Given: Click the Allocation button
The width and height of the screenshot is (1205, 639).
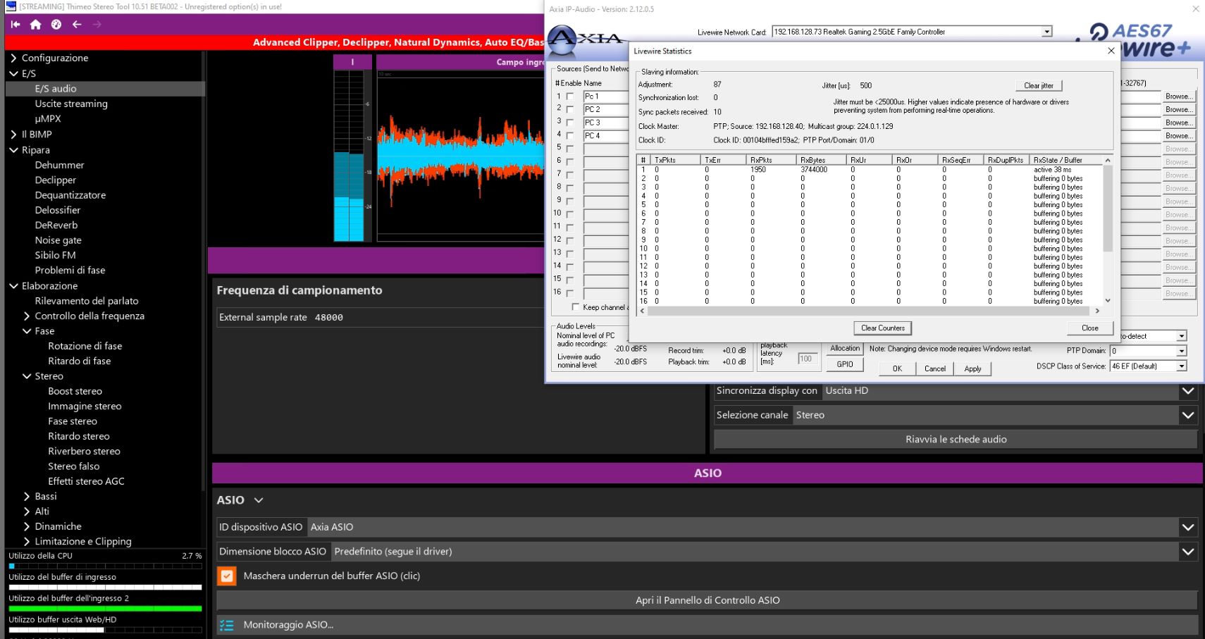Looking at the screenshot, I should [x=845, y=348].
